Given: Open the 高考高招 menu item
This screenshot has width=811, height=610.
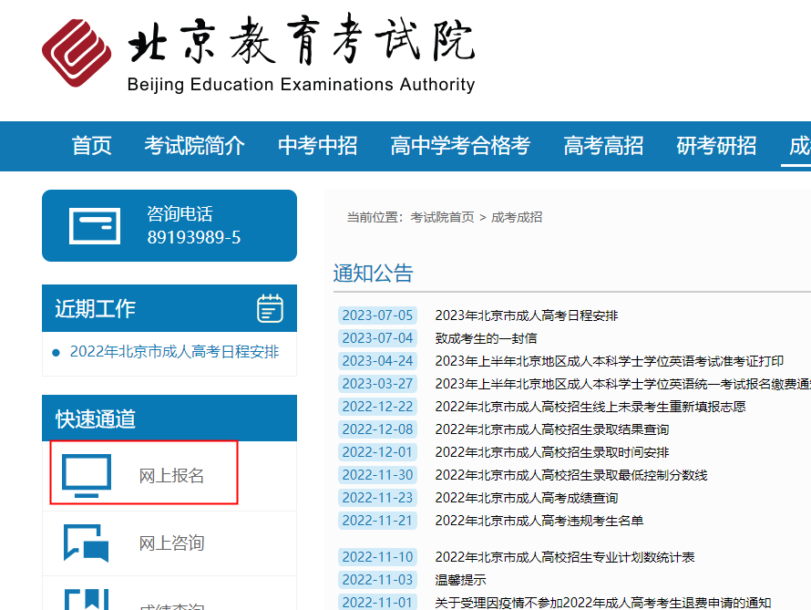Looking at the screenshot, I should [x=603, y=146].
